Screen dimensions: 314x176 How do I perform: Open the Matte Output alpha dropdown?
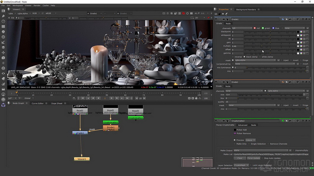click(x=261, y=150)
